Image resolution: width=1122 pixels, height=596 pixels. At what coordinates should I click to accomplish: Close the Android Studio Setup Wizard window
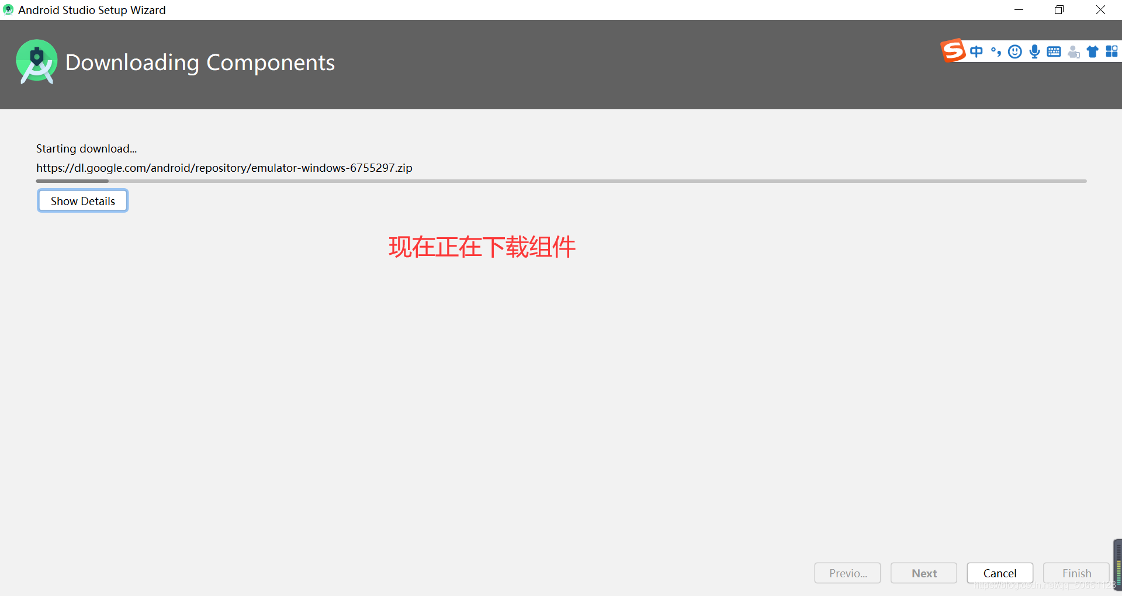tap(1100, 10)
